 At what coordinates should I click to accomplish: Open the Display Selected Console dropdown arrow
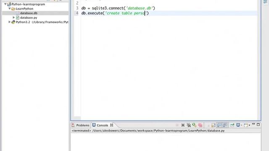point(242,125)
